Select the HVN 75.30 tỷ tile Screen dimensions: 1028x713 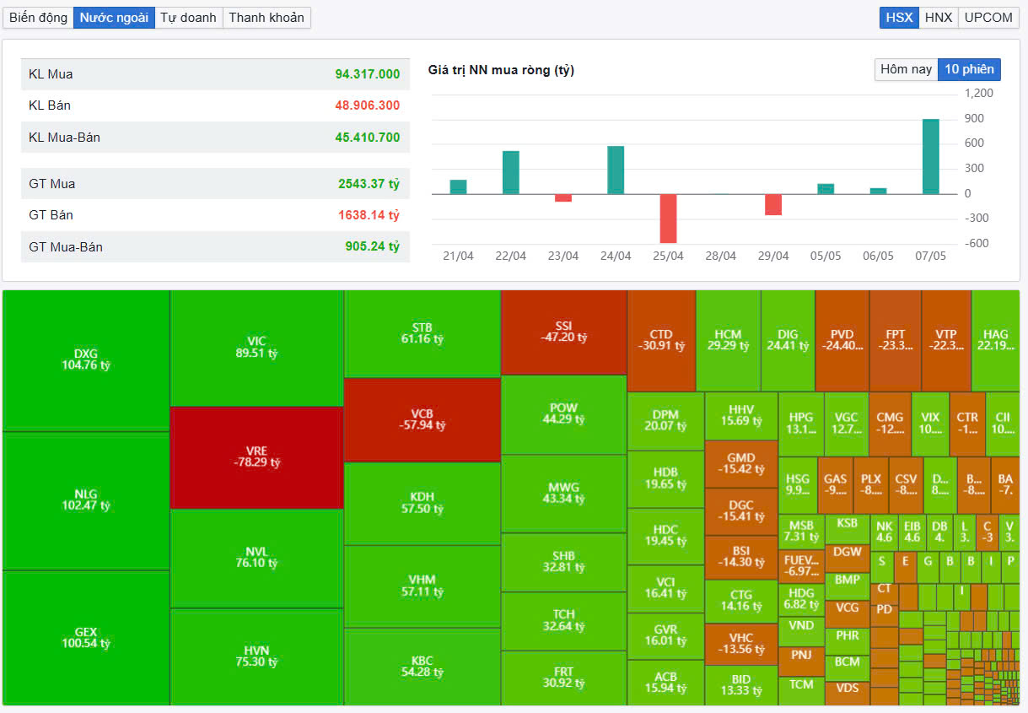(x=256, y=656)
